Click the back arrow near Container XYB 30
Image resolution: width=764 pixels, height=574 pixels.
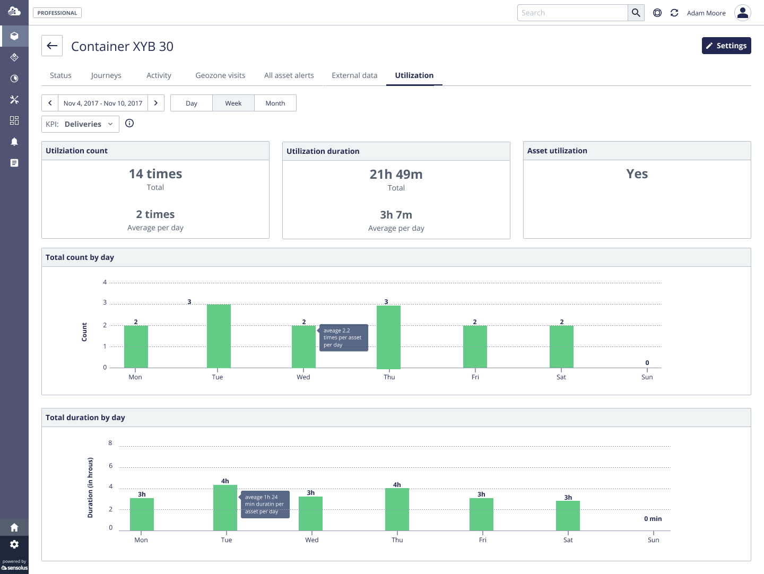[x=51, y=46]
